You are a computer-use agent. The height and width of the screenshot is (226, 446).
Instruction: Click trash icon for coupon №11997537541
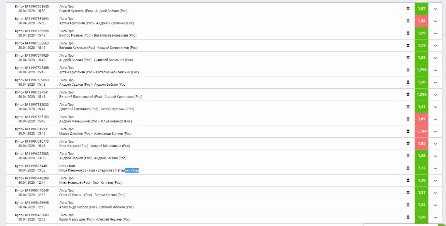(x=408, y=94)
